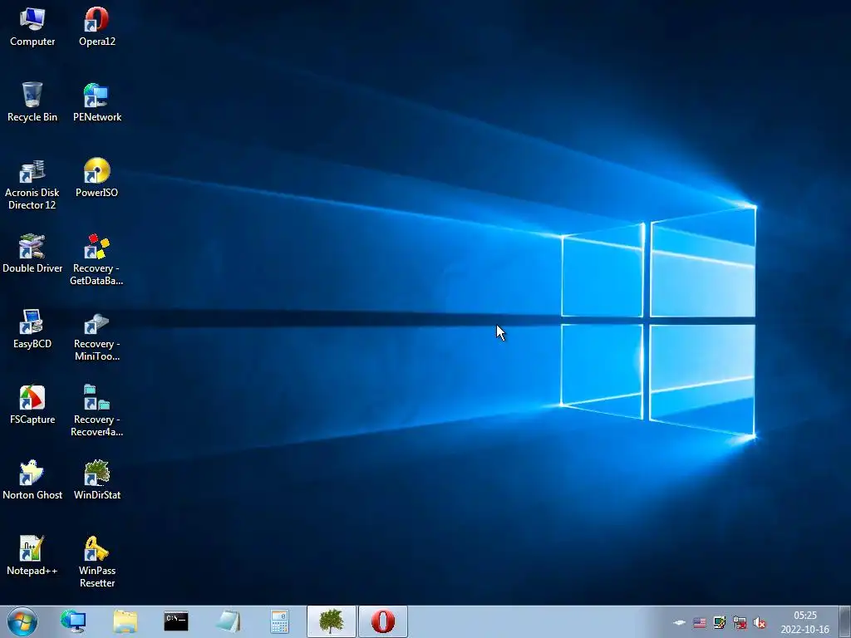Select the Notepad++ desktop shortcut
This screenshot has width=851, height=638.
tap(32, 556)
